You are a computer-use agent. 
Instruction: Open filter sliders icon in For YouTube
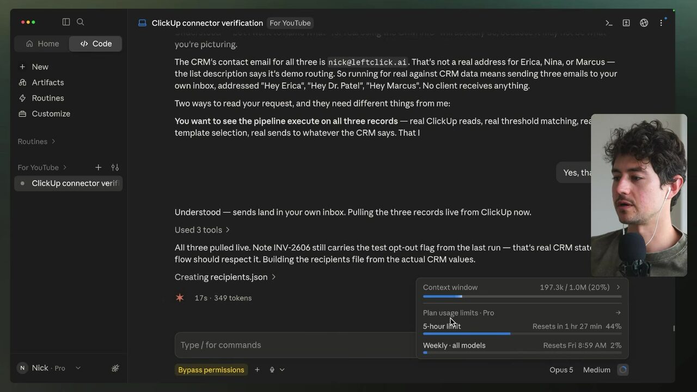click(115, 167)
